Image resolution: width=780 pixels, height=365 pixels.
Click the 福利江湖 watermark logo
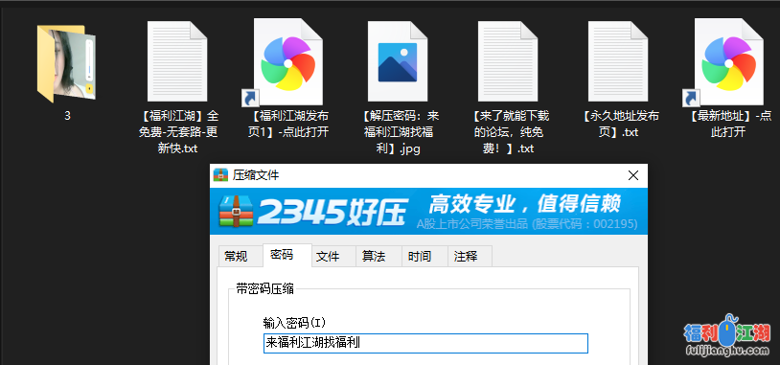(x=727, y=336)
